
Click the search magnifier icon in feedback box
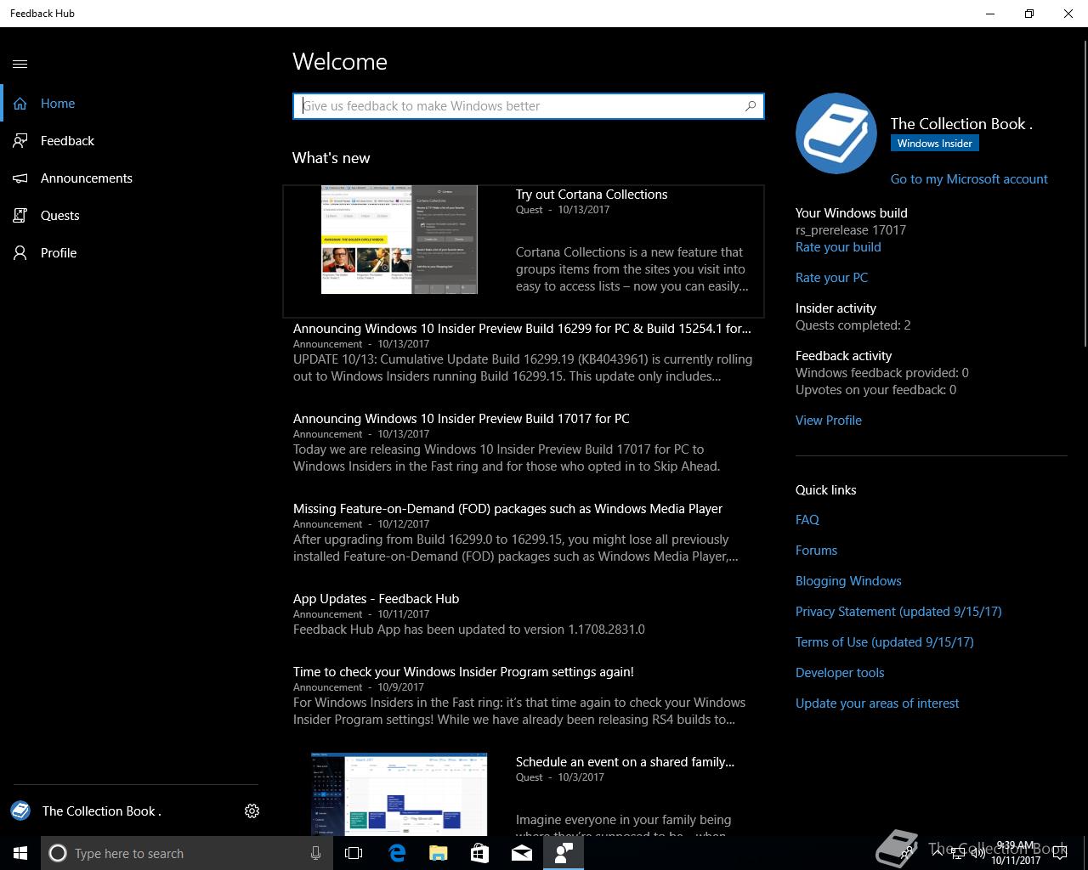(x=750, y=106)
